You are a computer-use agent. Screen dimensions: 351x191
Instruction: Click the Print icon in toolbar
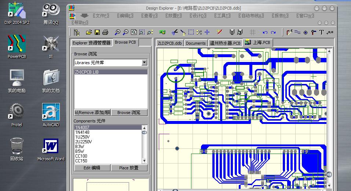(x=105, y=33)
